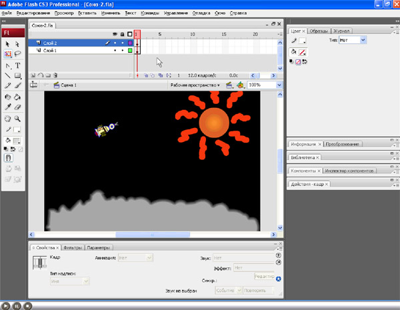Select the Subselection arrow tool
This screenshot has height=310, width=400.
point(18,44)
